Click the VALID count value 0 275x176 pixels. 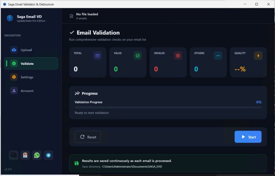116,69
